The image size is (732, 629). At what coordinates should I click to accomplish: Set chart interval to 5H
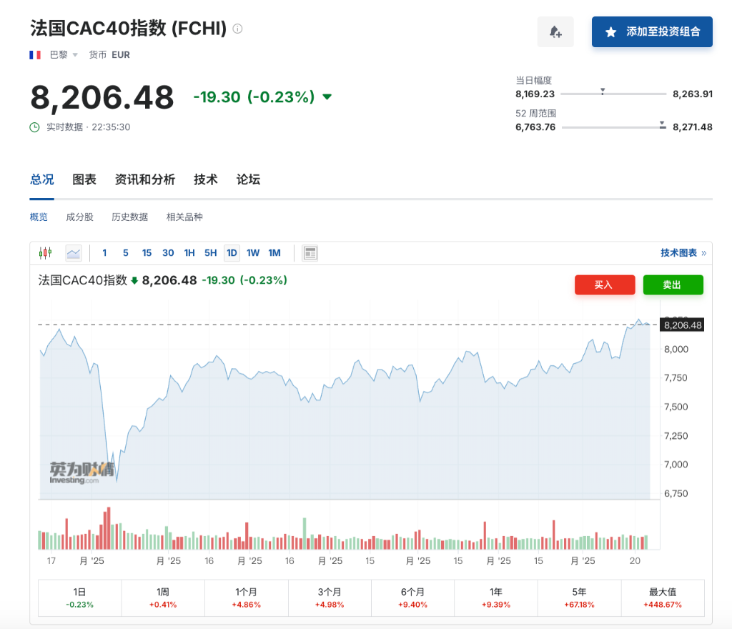tap(210, 253)
